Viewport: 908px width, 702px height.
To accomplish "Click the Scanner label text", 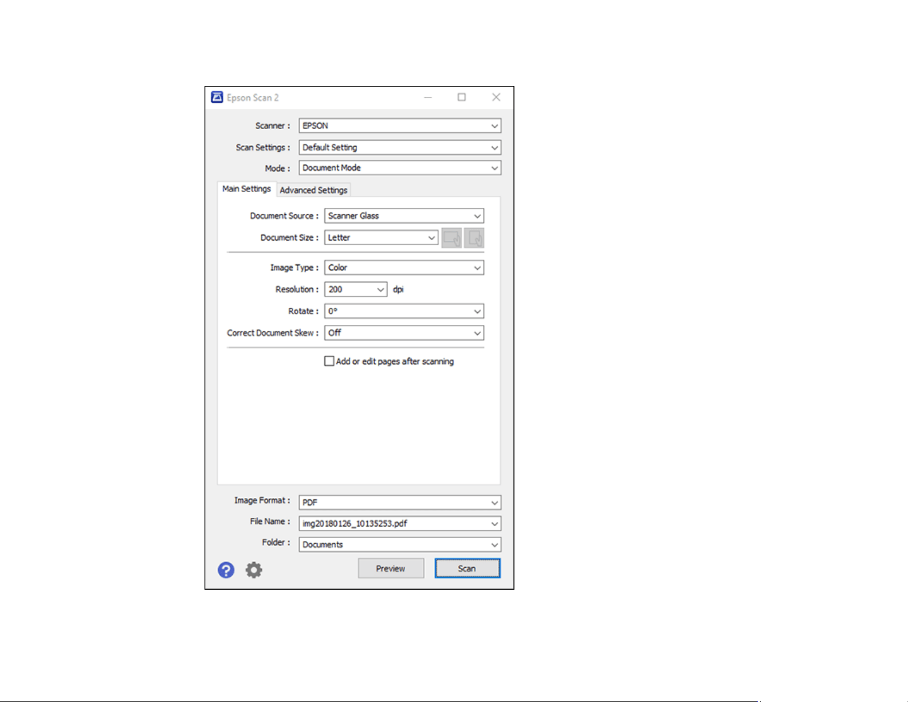I will coord(273,126).
